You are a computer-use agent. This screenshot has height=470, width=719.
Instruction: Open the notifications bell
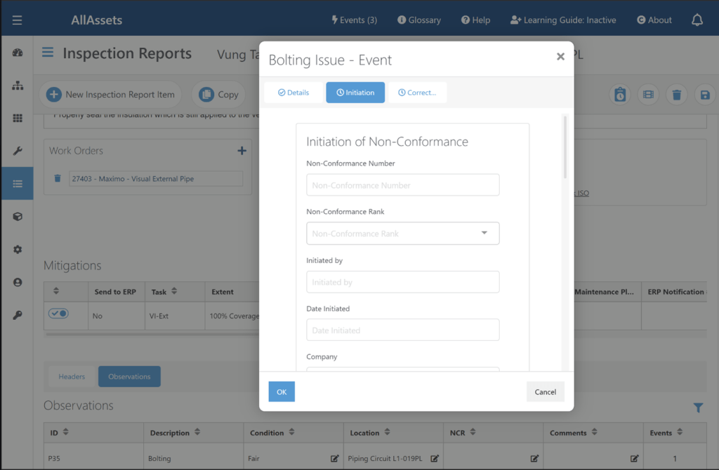point(697,20)
